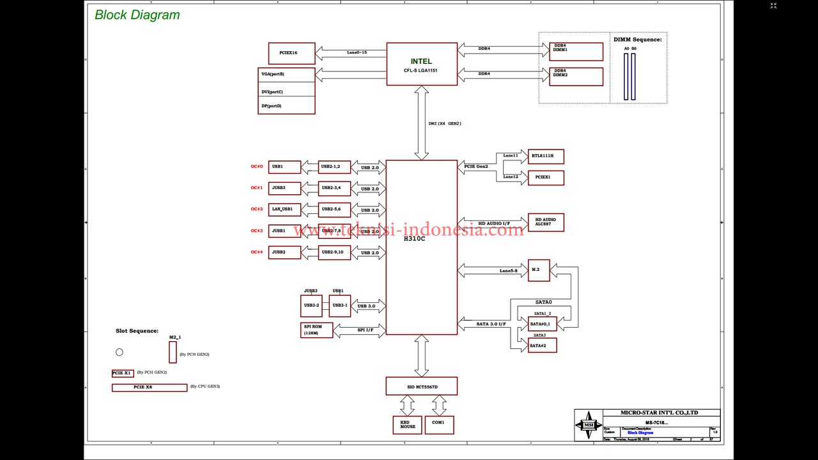Select the DDR4 DIMM1 block
The width and height of the screenshot is (818, 460).
pyautogui.click(x=576, y=52)
